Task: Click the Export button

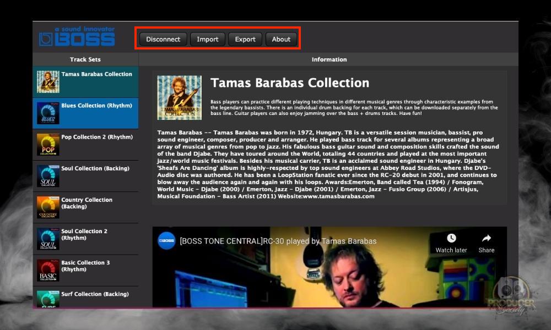Action: point(245,39)
